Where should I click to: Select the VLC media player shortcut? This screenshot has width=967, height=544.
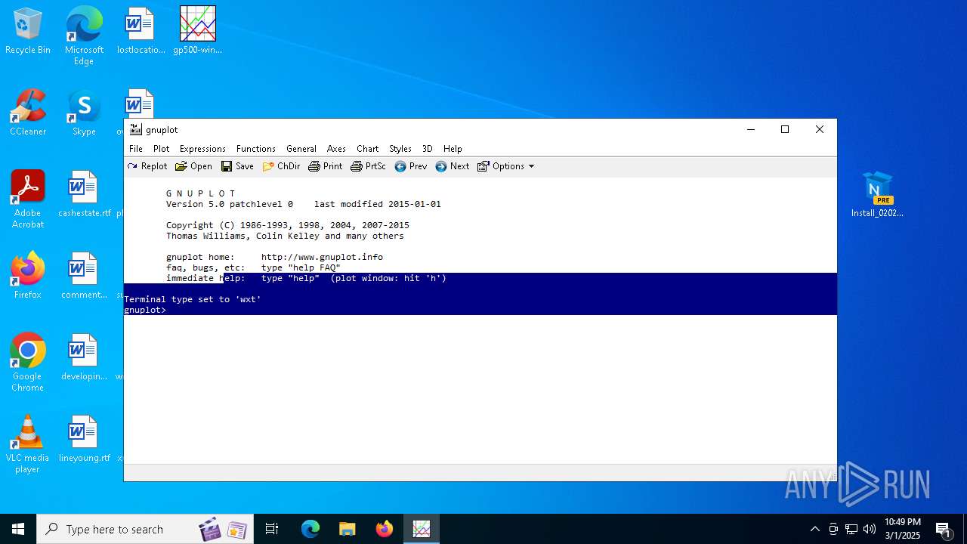(28, 444)
